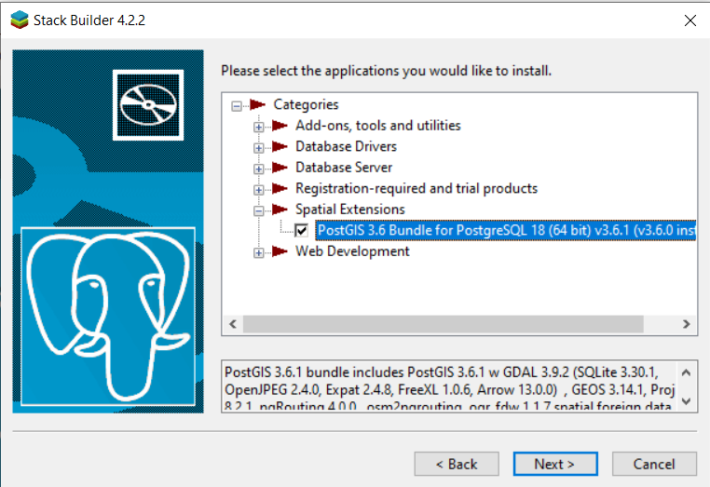Screen dimensions: 710x487
Task: Collapse the Spatial Extensions category
Action: coord(258,210)
